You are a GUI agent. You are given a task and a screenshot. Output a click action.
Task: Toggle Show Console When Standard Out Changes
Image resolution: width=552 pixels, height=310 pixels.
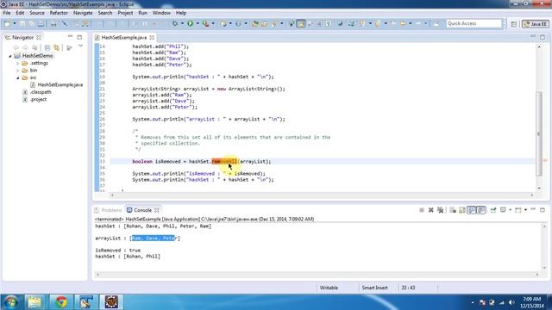pos(472,210)
